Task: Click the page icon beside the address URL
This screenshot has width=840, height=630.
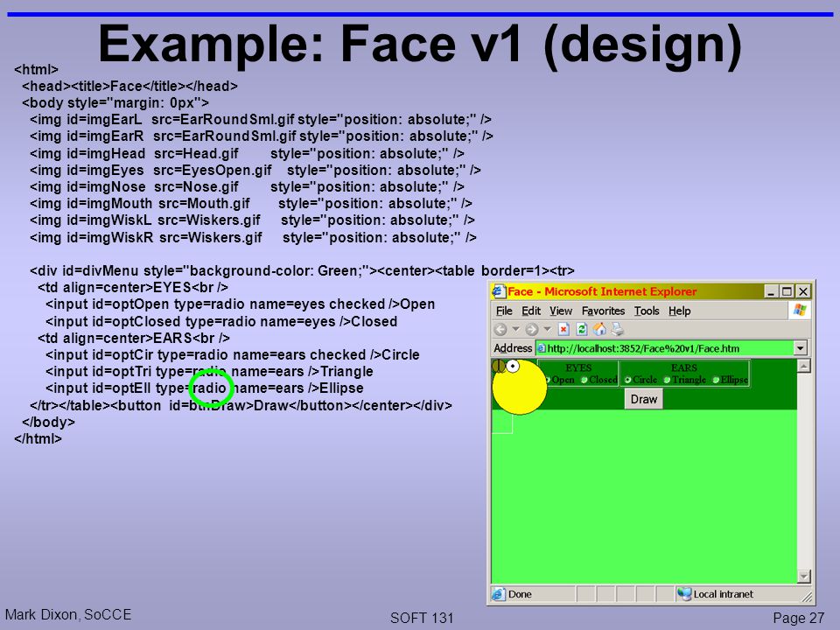Action: point(542,349)
